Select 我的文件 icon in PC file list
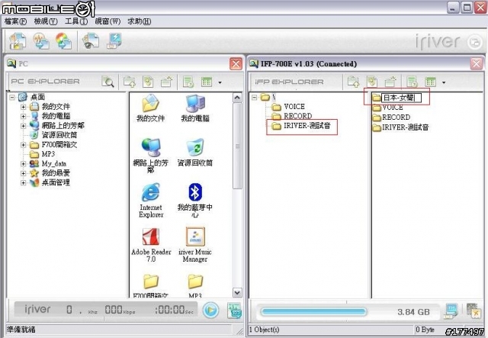Viewport: 488px width, 338px height. tap(151, 108)
